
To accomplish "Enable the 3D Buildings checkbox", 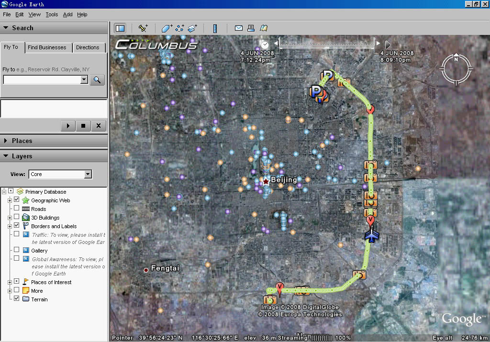I will coord(17,217).
